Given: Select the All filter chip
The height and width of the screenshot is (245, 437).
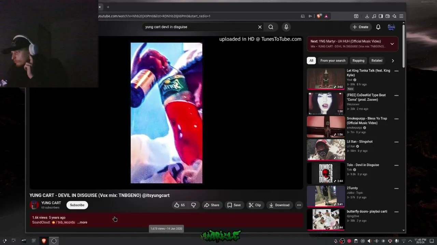Looking at the screenshot, I should tap(311, 61).
